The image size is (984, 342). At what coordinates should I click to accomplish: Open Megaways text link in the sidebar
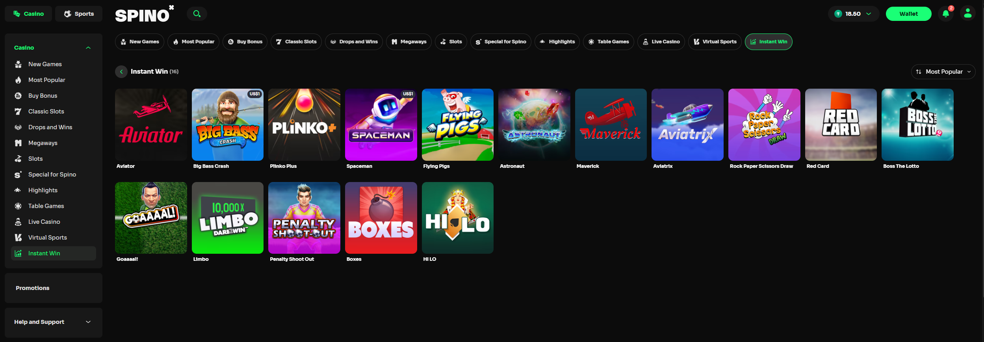(43, 143)
